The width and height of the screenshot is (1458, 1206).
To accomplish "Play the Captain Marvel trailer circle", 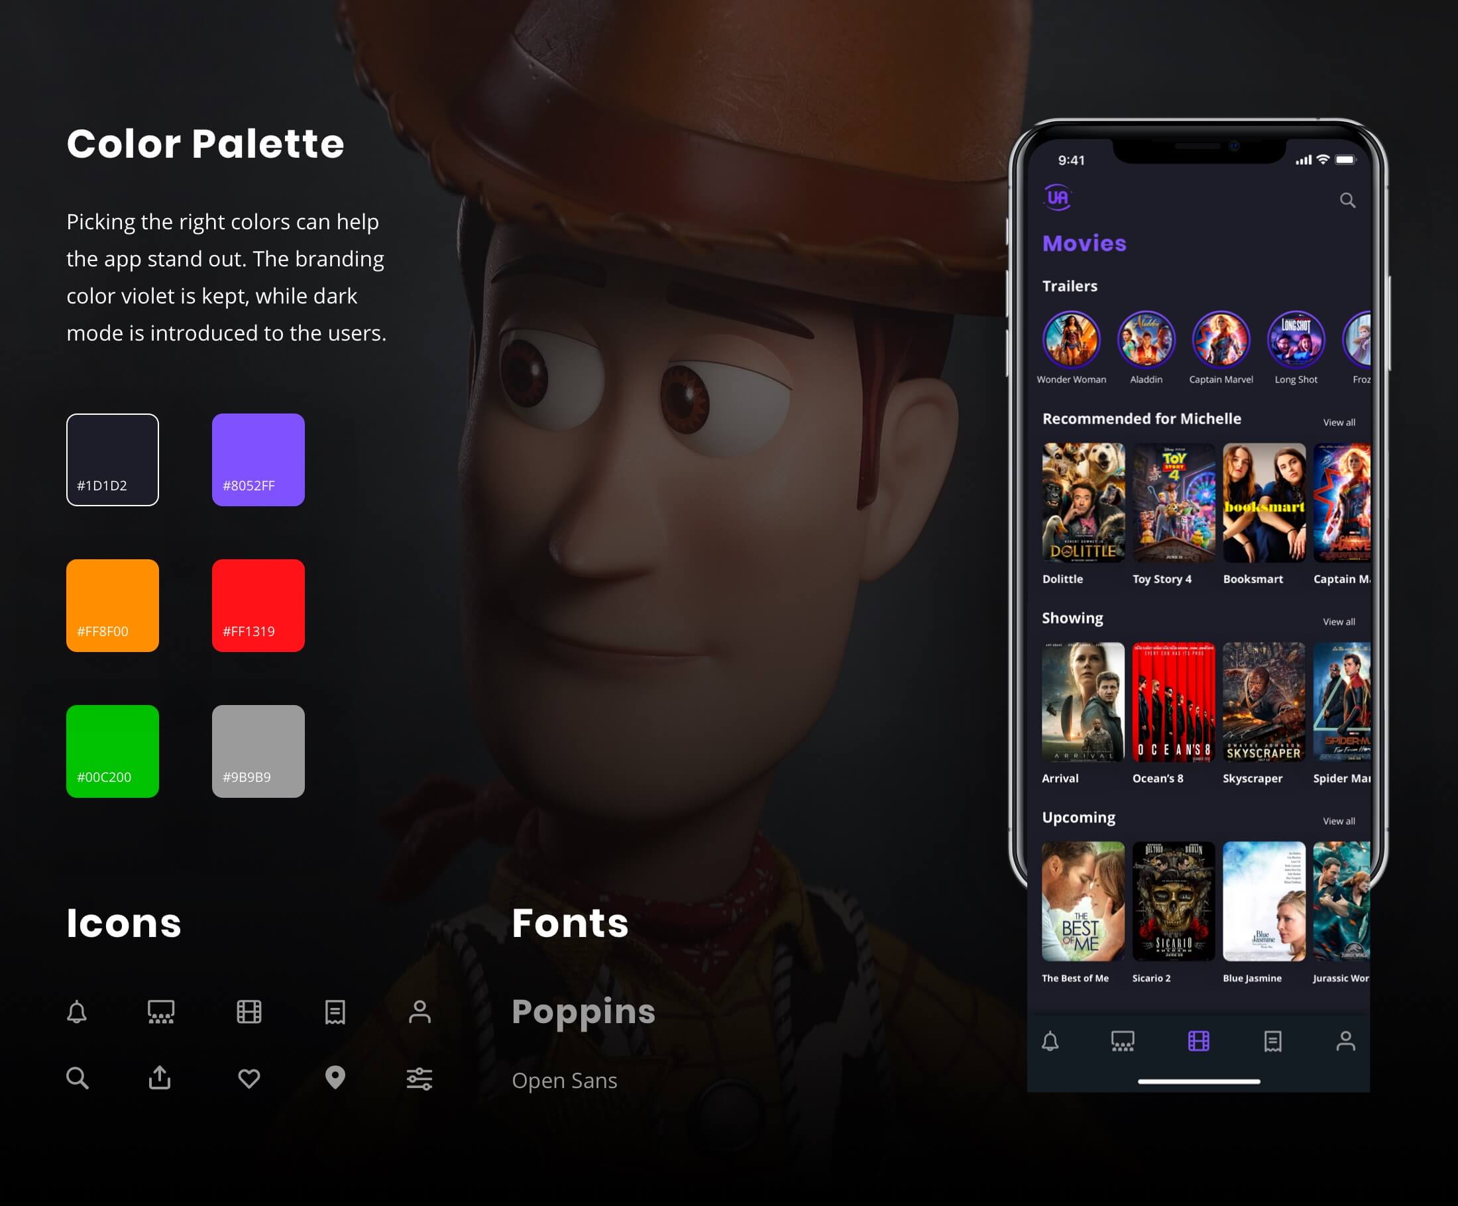I will (1221, 339).
